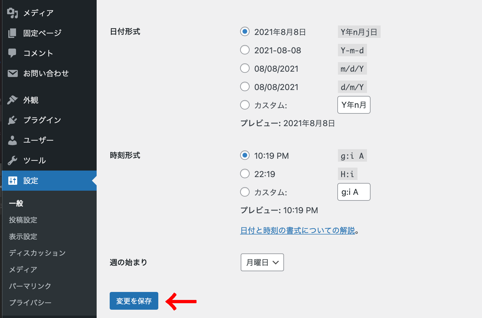Select the custom time format radio
This screenshot has height=318, width=482.
pos(245,192)
